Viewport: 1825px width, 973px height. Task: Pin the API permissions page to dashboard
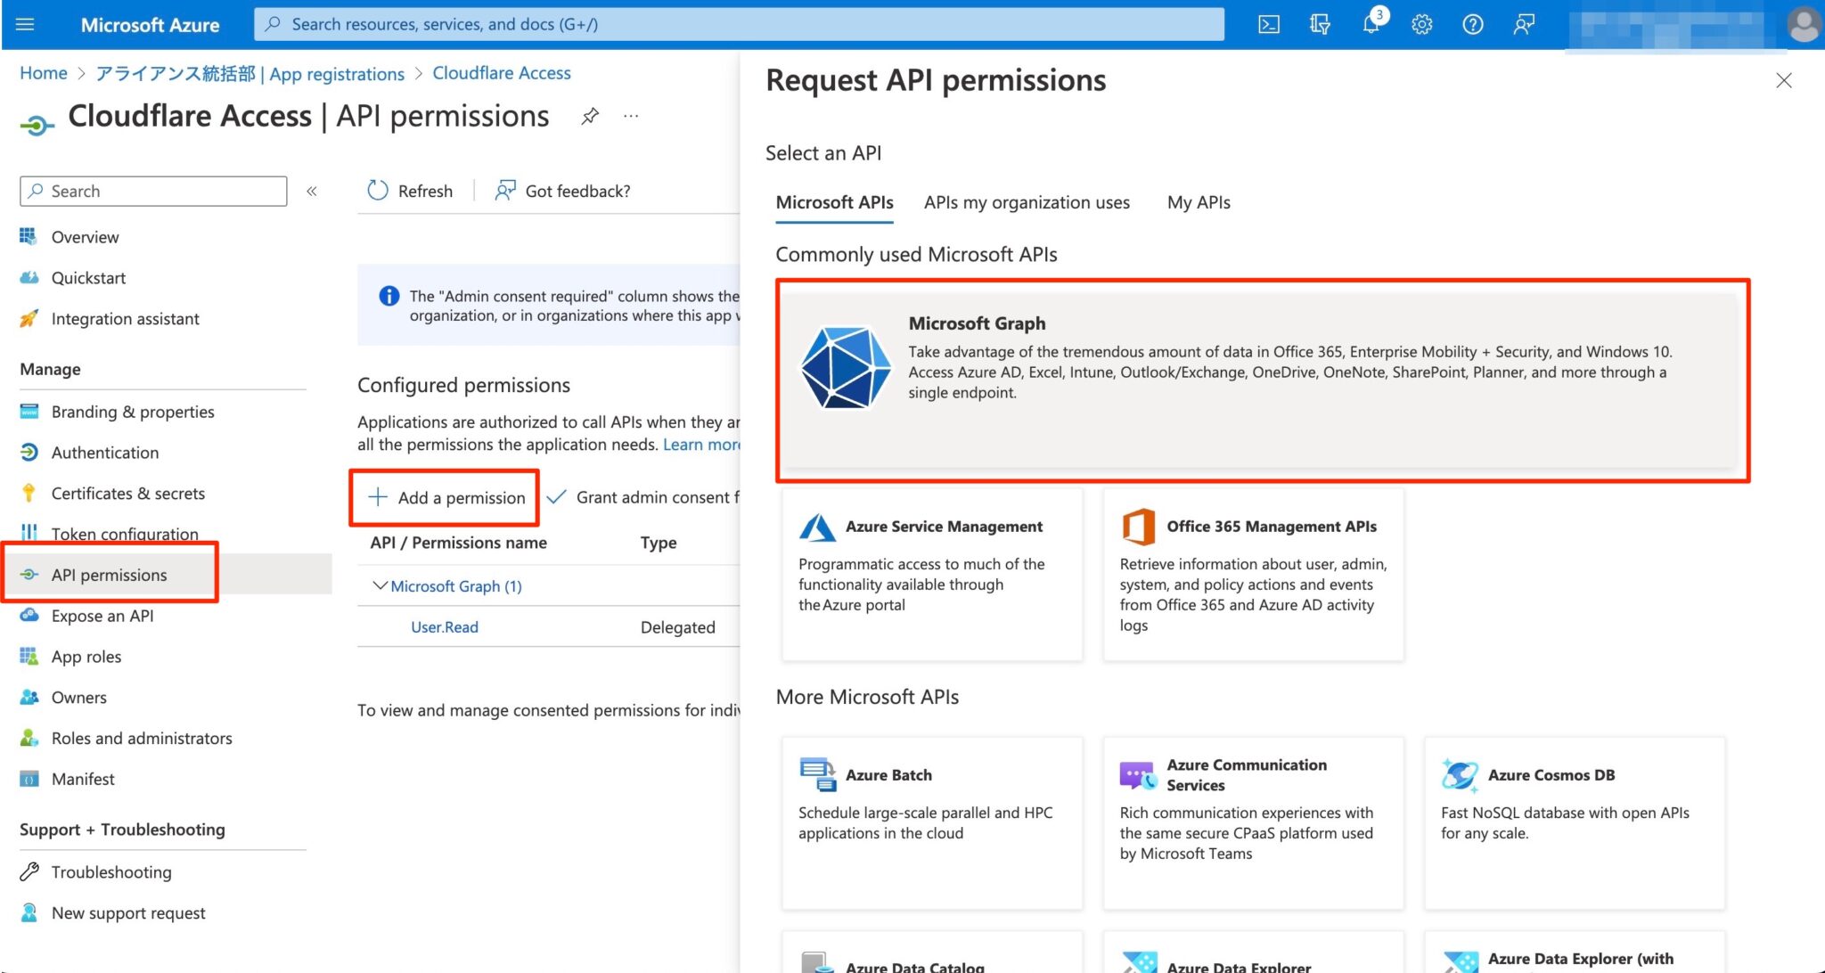(x=589, y=116)
